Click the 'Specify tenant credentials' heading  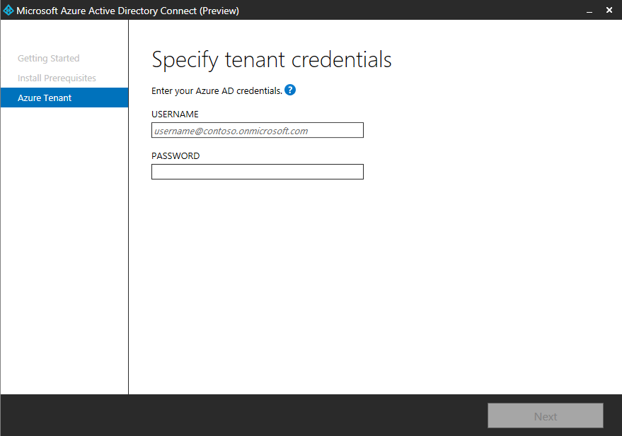click(x=271, y=60)
